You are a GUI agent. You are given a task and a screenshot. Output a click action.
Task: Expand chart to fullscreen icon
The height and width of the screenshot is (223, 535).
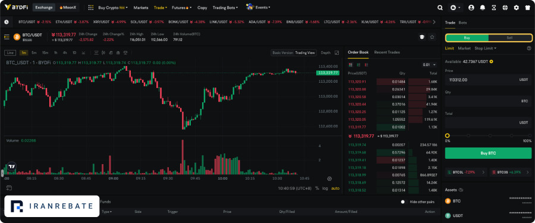[337, 52]
